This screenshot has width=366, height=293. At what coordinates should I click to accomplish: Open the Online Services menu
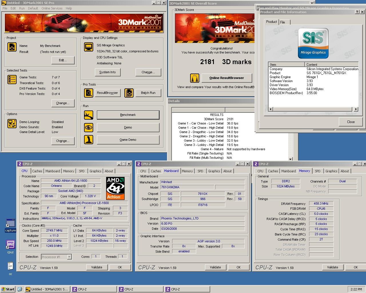coord(52,8)
